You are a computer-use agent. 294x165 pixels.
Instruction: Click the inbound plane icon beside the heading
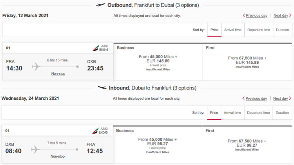(102, 88)
